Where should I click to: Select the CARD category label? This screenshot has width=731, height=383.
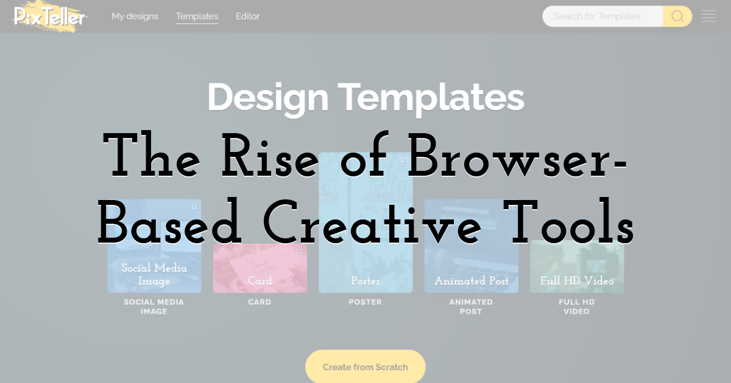tap(260, 302)
